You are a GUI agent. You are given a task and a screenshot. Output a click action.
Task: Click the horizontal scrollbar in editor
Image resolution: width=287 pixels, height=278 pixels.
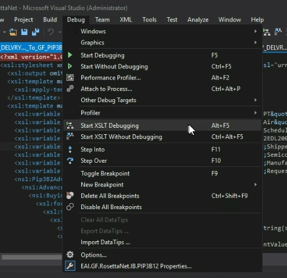(x=31, y=257)
